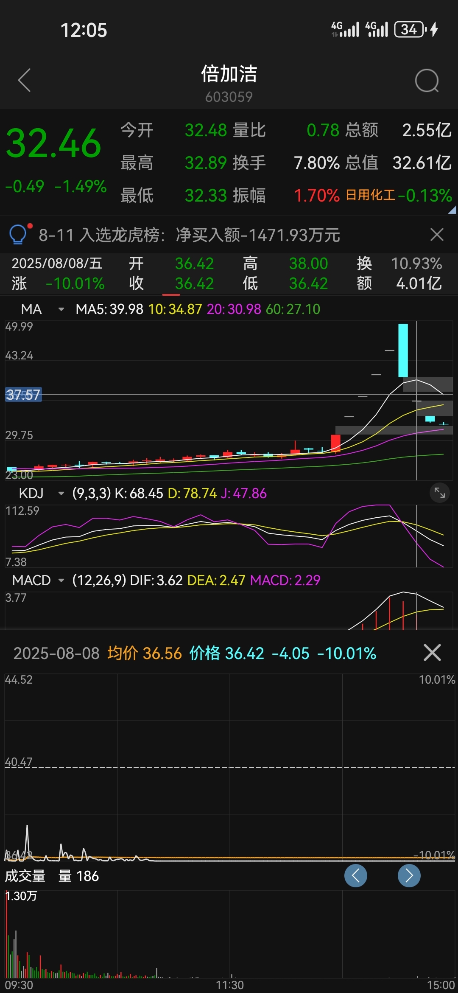Open the stock search magnifier
458x993 pixels.
click(427, 81)
